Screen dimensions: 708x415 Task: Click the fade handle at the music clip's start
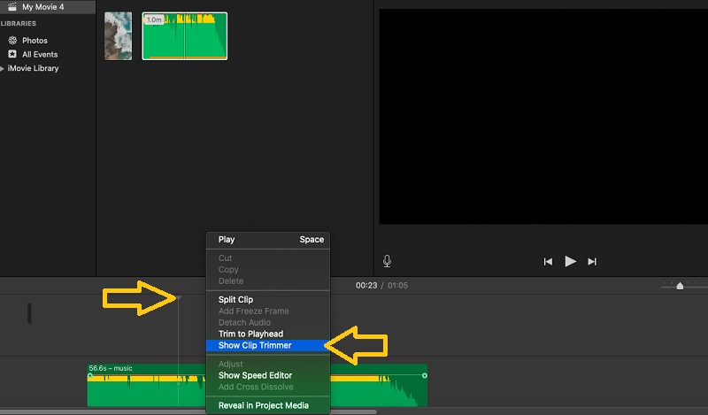pyautogui.click(x=90, y=376)
